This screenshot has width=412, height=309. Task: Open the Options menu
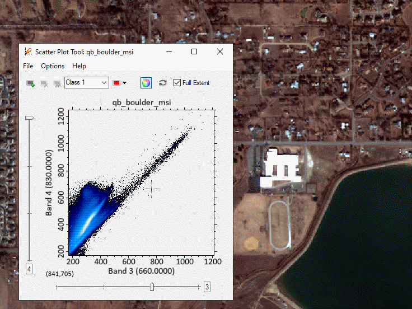click(x=53, y=66)
